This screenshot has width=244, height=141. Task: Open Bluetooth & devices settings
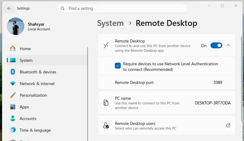[47, 72]
